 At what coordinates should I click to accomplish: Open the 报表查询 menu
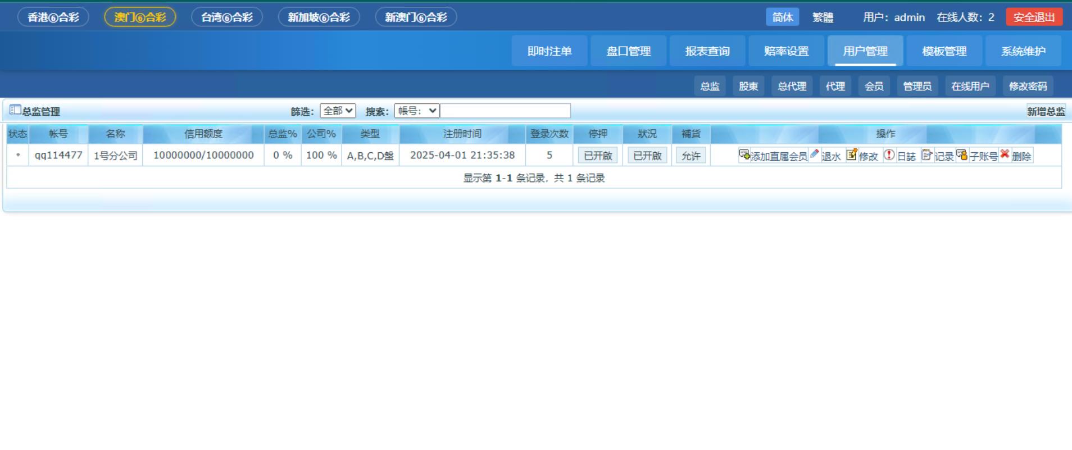pyautogui.click(x=707, y=51)
